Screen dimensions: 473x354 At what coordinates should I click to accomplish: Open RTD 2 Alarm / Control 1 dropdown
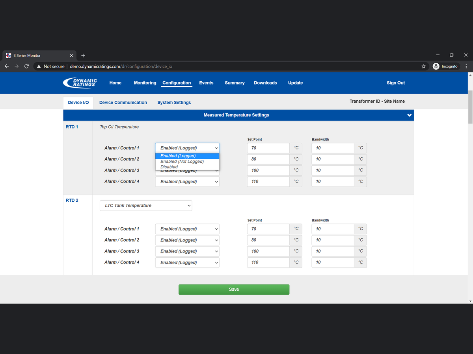pyautogui.click(x=187, y=229)
